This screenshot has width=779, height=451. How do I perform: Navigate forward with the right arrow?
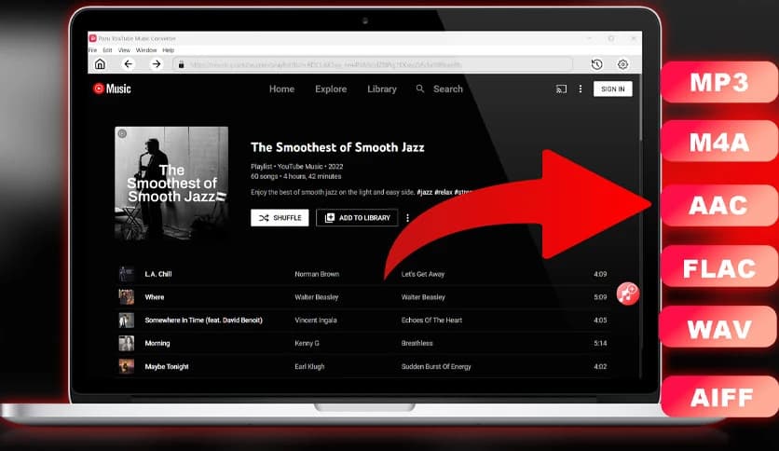tap(156, 64)
